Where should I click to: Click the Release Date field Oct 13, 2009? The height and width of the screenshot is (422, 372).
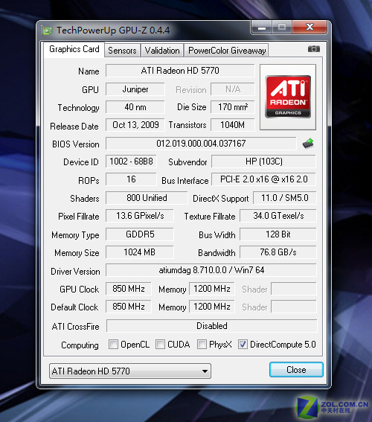[x=135, y=125]
